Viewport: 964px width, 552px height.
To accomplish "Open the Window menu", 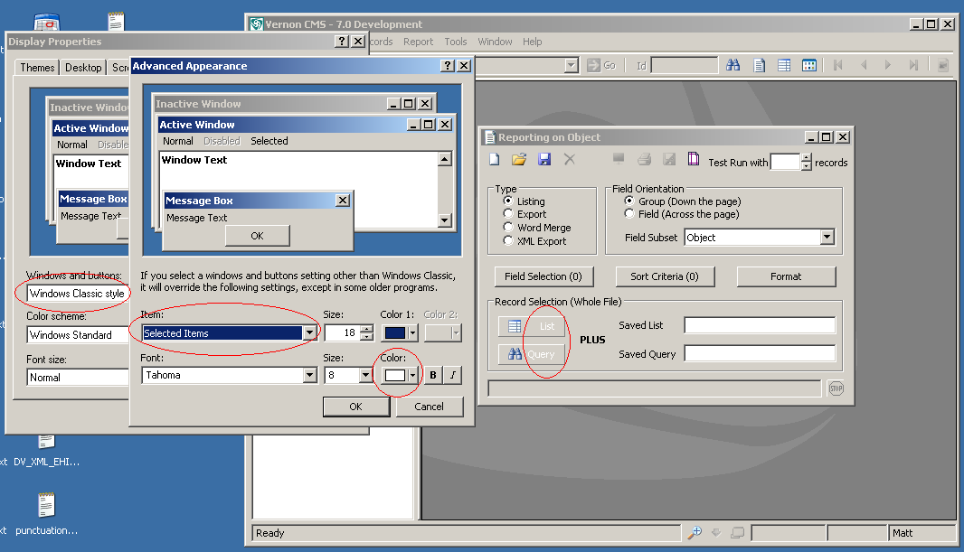I will pos(495,42).
